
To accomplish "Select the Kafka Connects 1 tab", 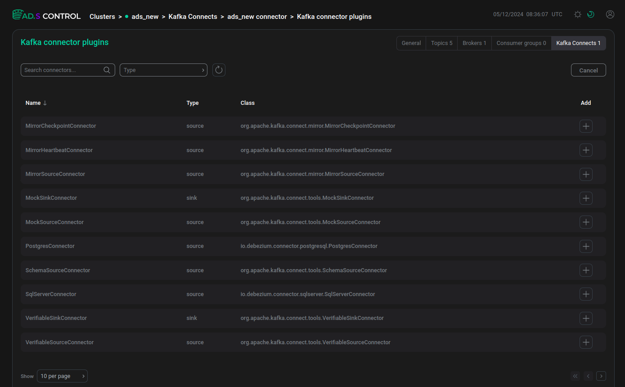I will pos(578,43).
